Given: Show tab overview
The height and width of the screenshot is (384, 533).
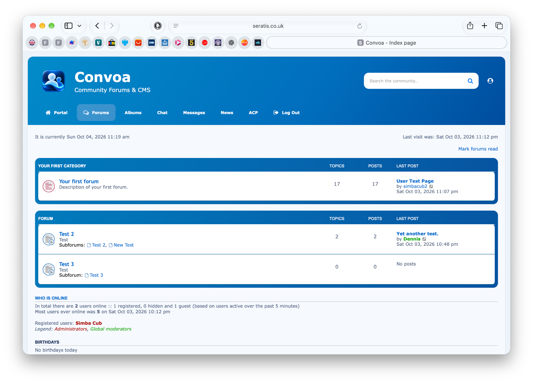Looking at the screenshot, I should click(x=499, y=26).
